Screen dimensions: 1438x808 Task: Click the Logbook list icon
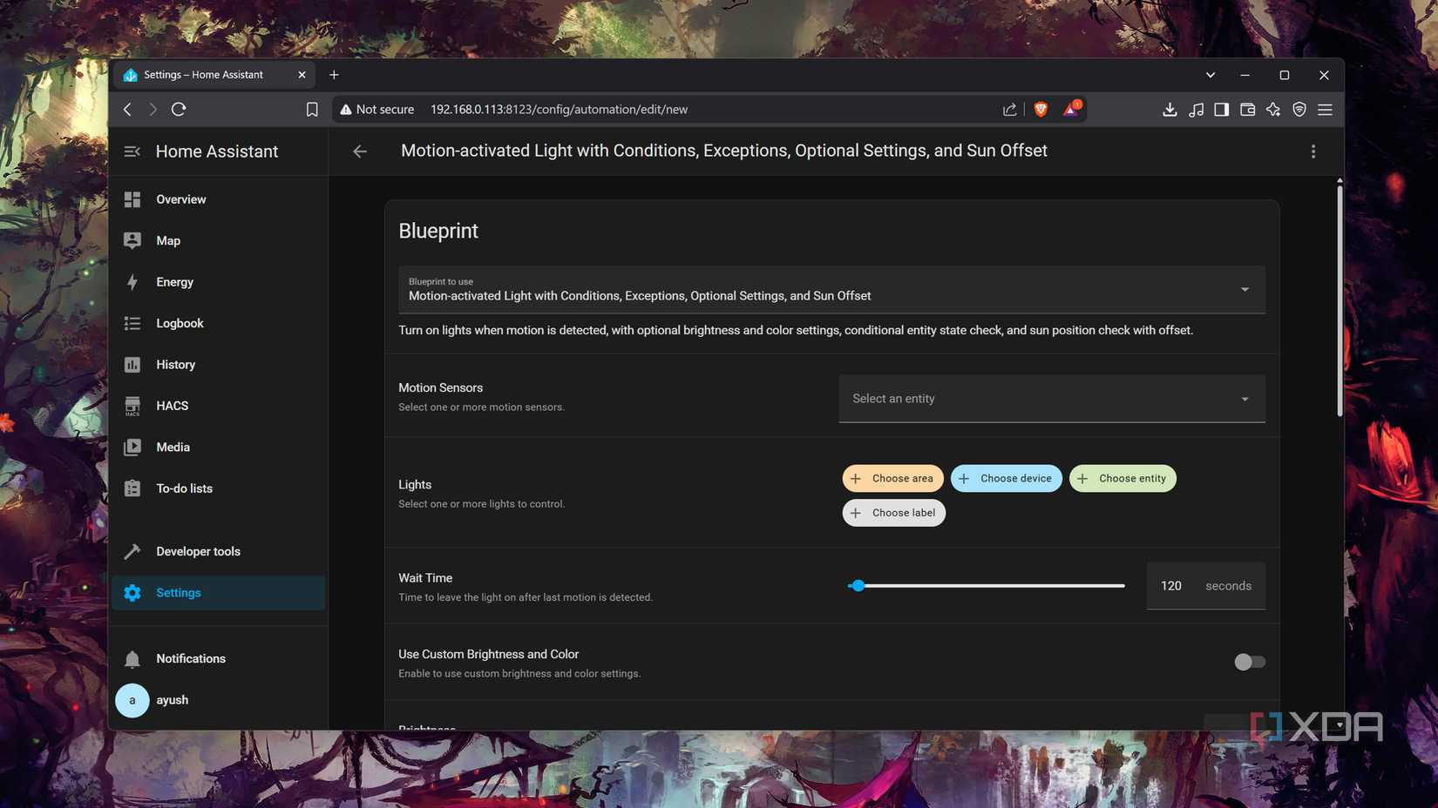(x=132, y=323)
